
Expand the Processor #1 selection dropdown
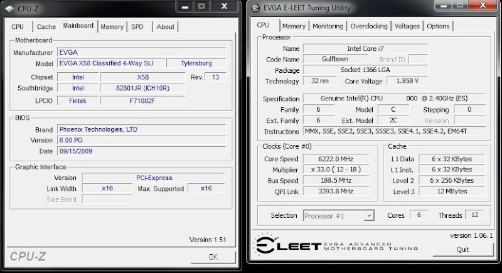[368, 215]
